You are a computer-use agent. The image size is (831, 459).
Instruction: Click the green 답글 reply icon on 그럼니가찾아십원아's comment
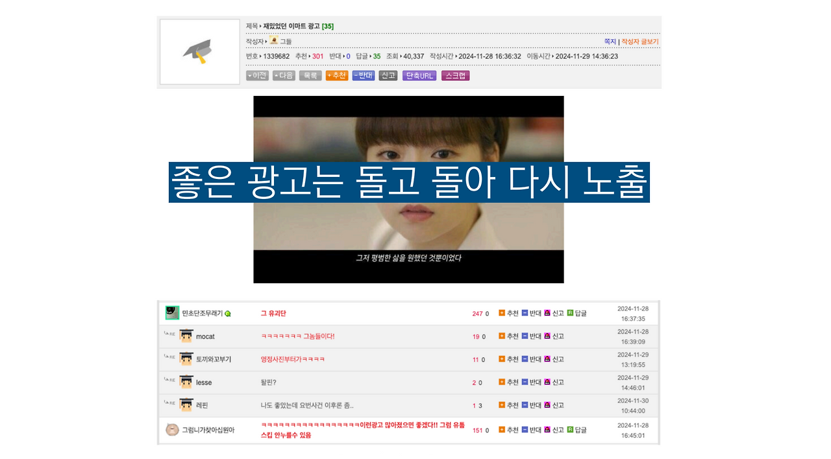coord(571,429)
